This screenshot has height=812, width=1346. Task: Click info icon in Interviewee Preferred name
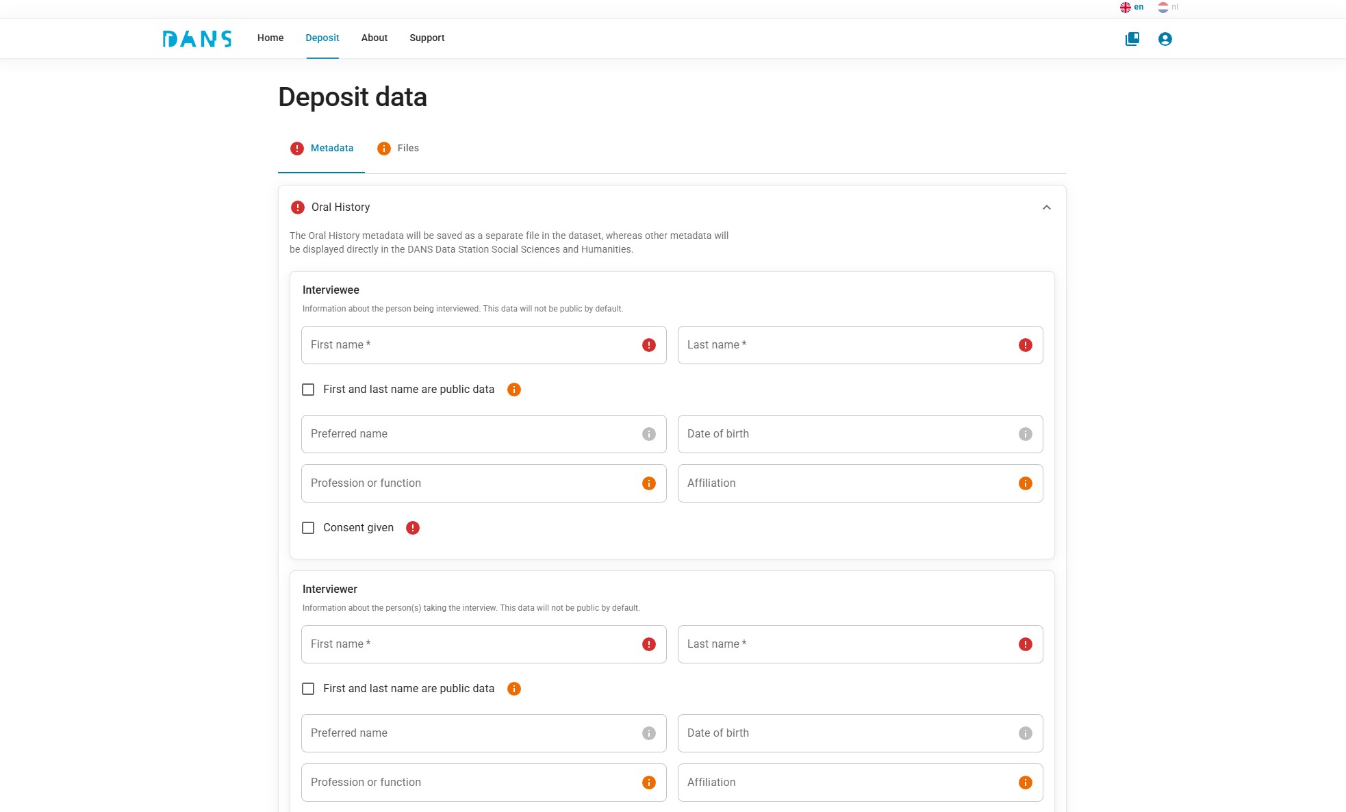(x=649, y=434)
